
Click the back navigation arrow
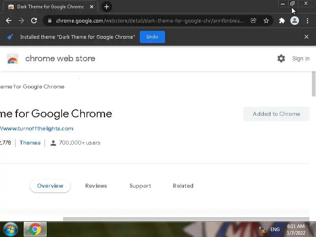click(9, 21)
